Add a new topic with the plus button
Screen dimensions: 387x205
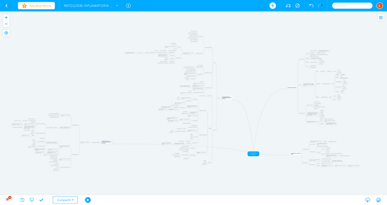point(272,5)
